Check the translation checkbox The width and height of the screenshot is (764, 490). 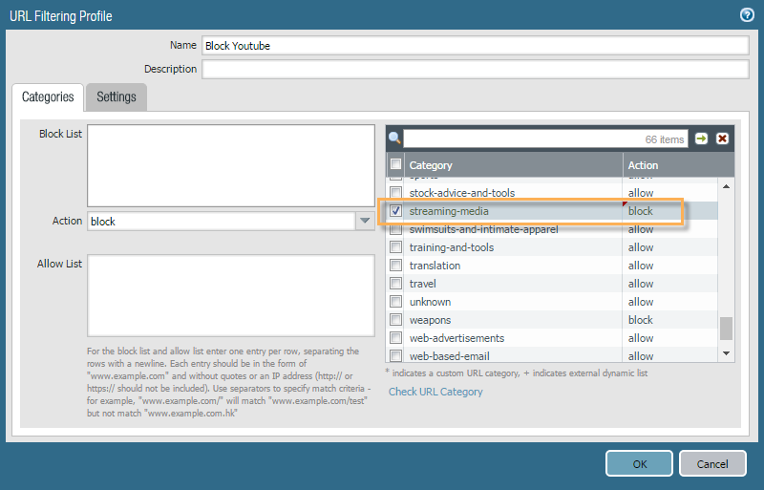[x=395, y=265]
